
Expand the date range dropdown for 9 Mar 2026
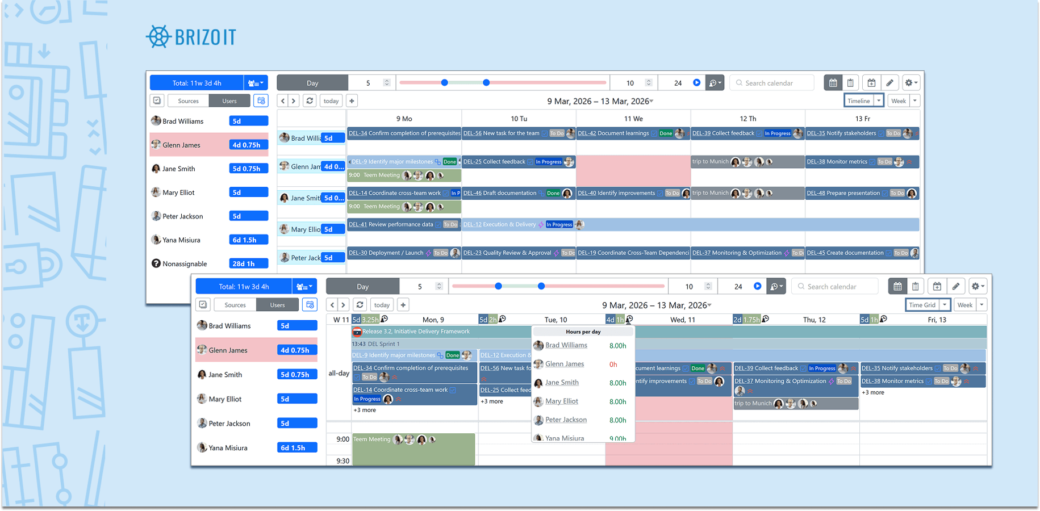651,102
